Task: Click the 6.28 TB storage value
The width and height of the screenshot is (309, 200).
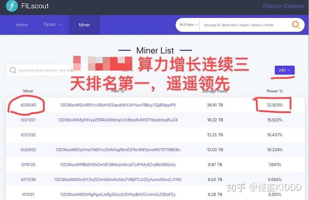Action: tap(215, 194)
